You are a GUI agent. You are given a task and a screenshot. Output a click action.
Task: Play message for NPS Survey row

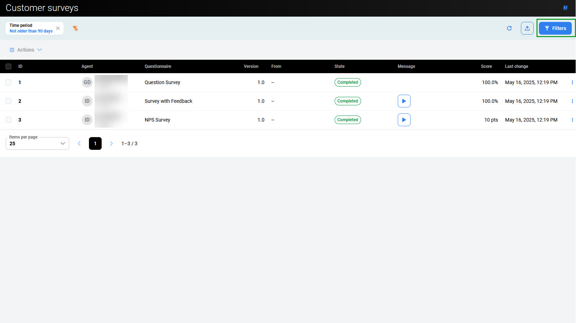[404, 120]
